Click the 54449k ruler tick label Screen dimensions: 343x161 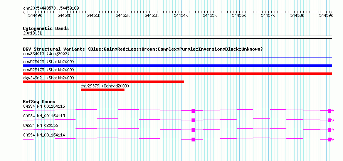pos(35,15)
